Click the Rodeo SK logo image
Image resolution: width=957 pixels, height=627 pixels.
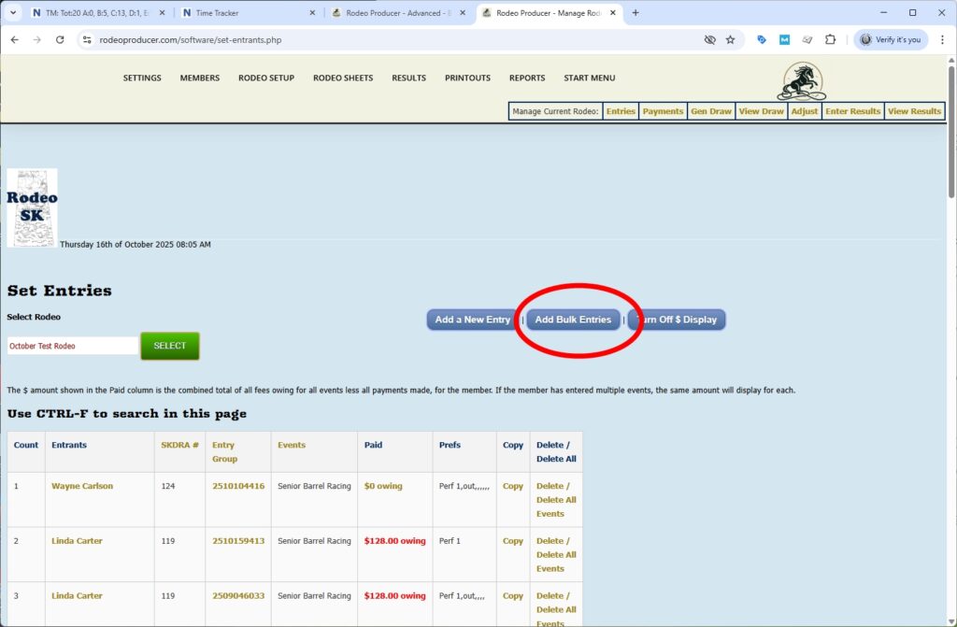point(32,207)
